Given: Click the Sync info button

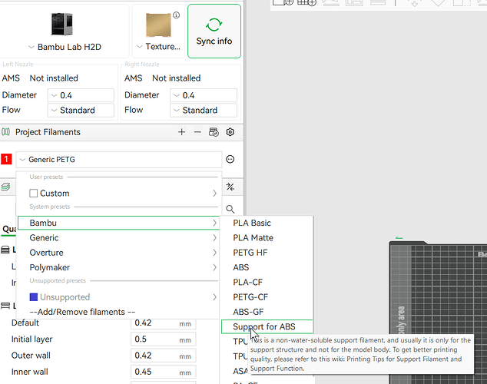Looking at the screenshot, I should click(214, 31).
